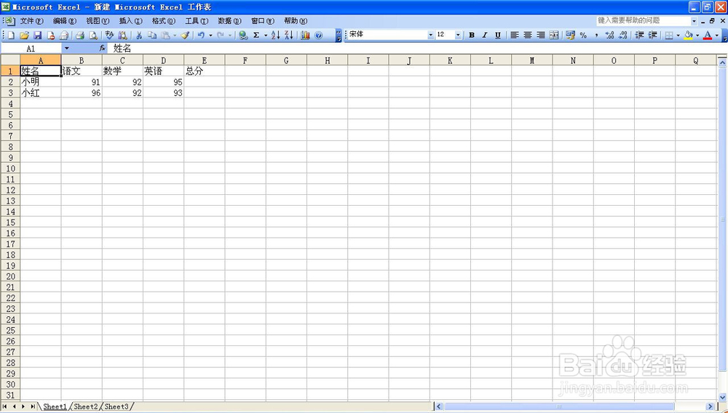Launch the Chart Wizard icon

[x=305, y=35]
